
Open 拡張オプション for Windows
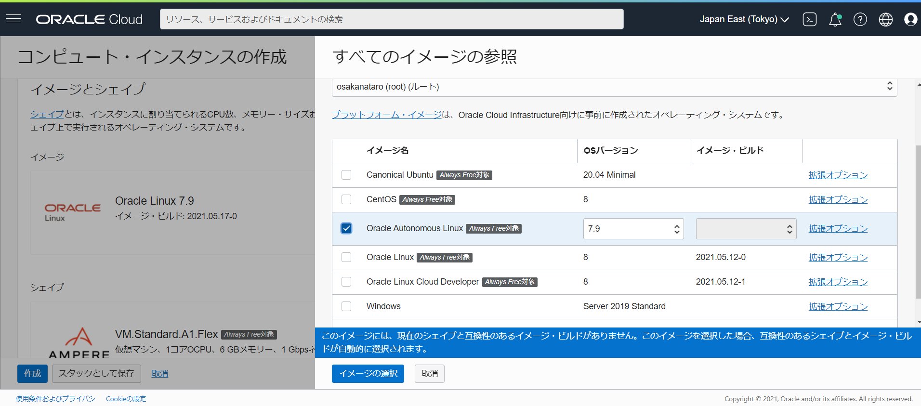point(838,306)
